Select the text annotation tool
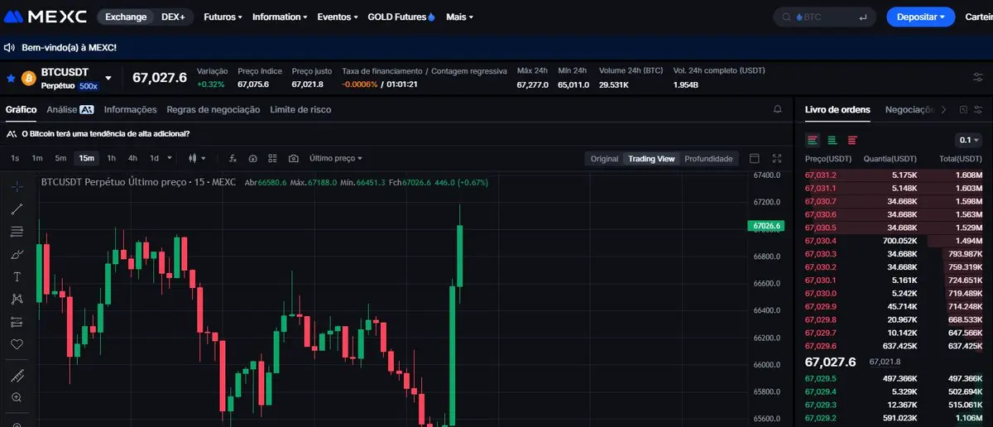The height and width of the screenshot is (427, 993). pos(17,276)
